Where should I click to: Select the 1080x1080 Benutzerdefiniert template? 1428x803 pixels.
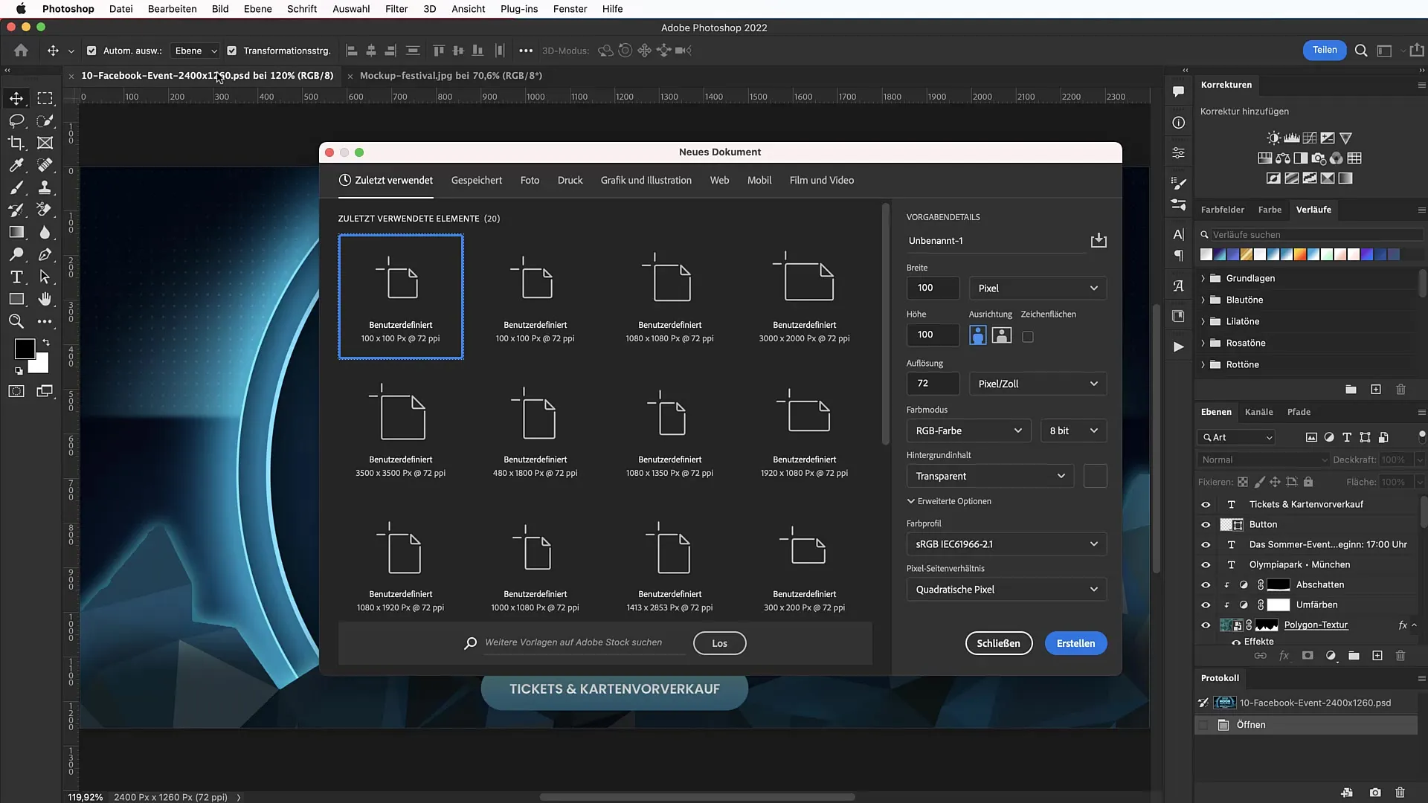tap(669, 294)
